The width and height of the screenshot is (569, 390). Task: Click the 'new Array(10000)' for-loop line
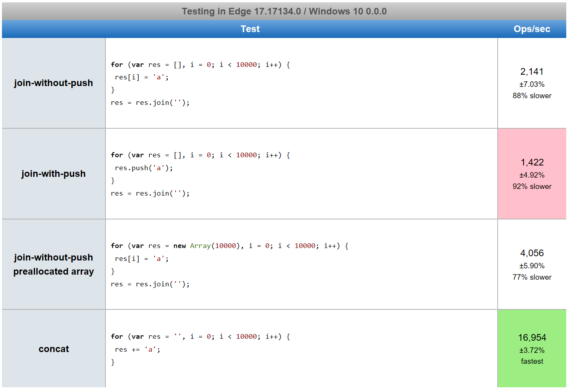point(230,246)
